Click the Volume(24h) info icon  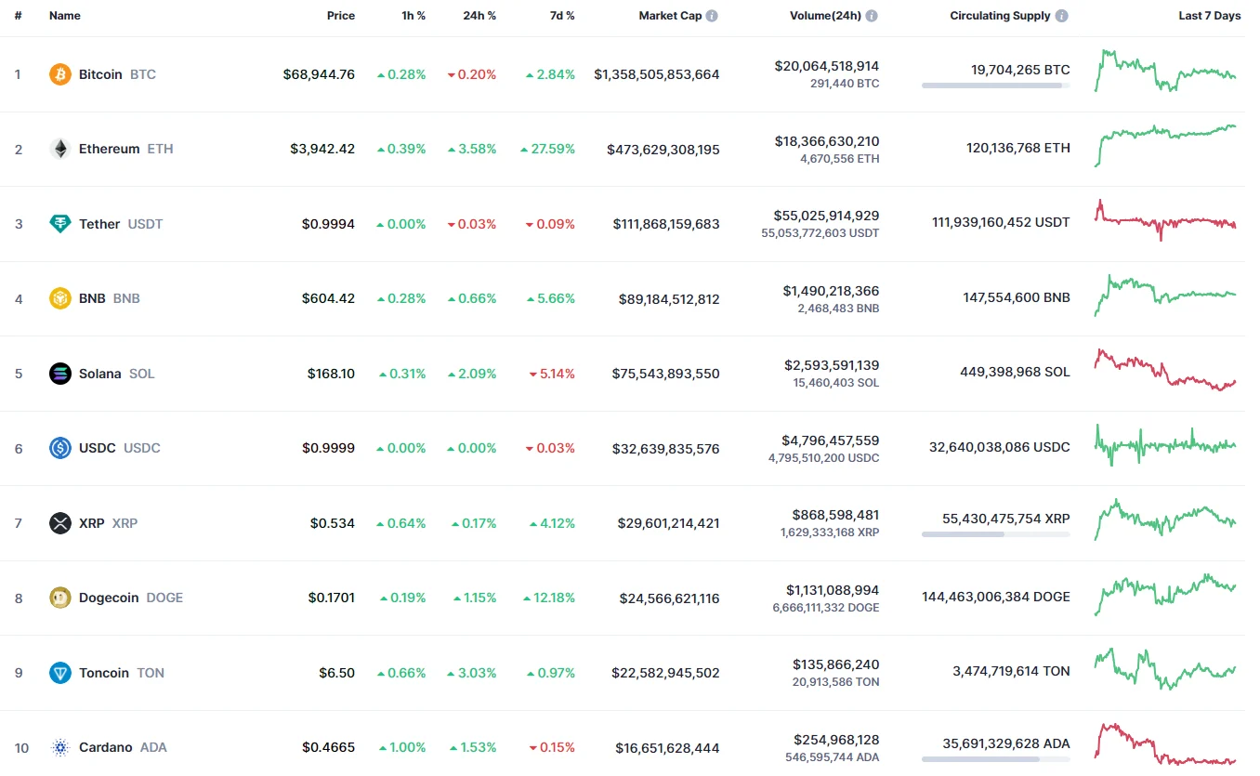click(x=872, y=16)
